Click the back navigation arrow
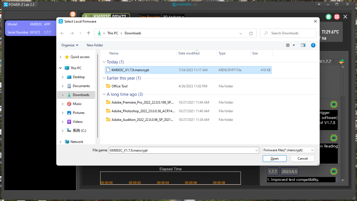The width and height of the screenshot is (357, 201). click(62, 33)
